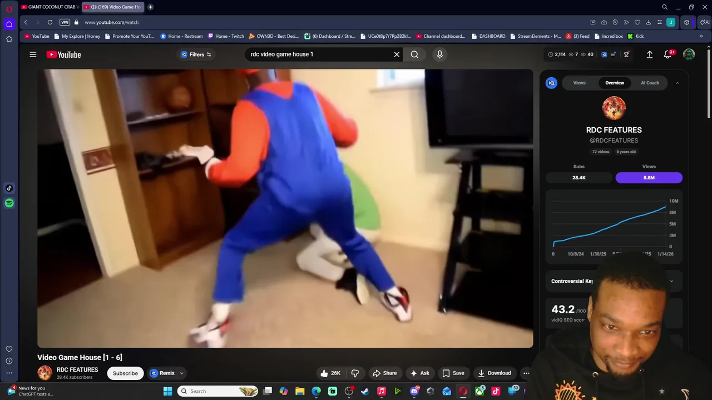Download the video
The height and width of the screenshot is (400, 712).
pyautogui.click(x=494, y=373)
